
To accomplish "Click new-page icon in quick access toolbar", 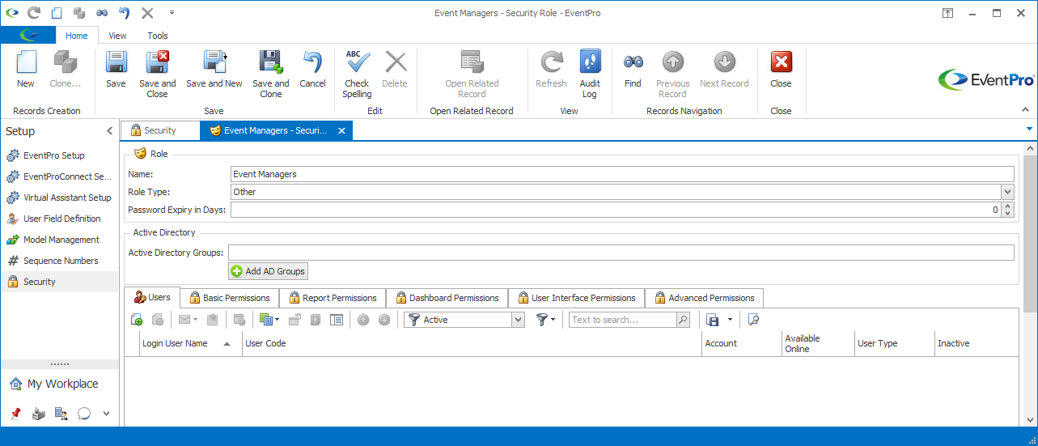I will point(56,13).
